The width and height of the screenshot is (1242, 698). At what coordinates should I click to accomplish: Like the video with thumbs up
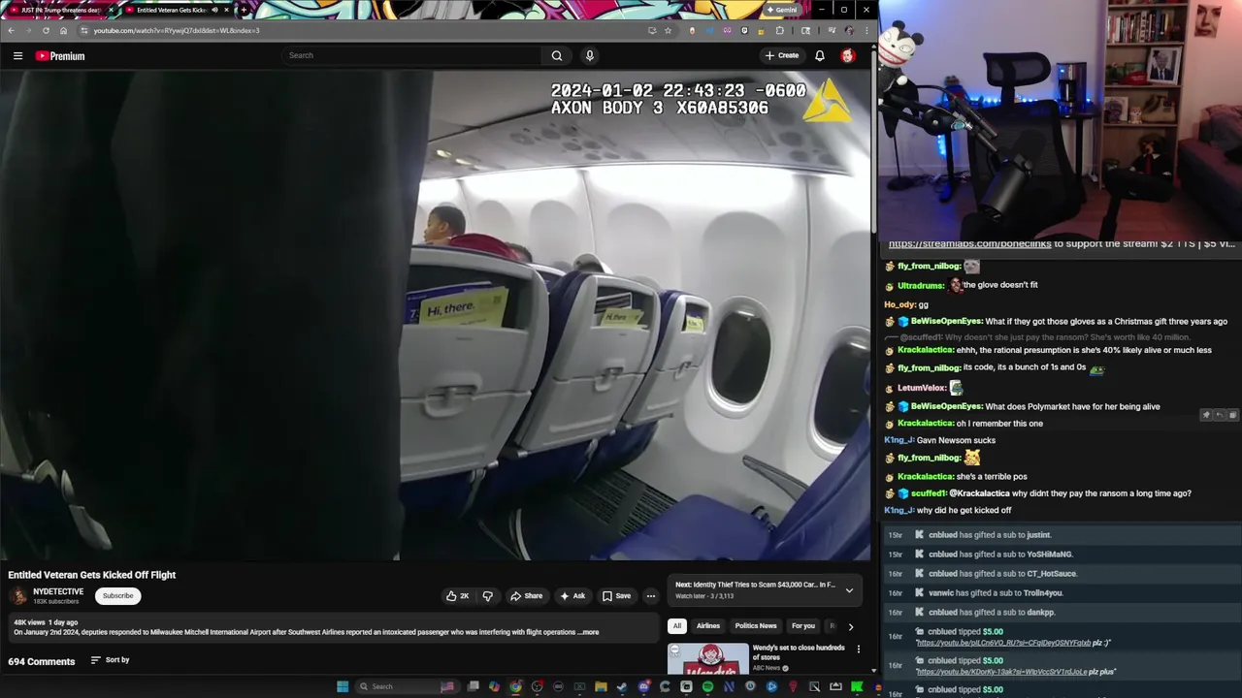[457, 596]
